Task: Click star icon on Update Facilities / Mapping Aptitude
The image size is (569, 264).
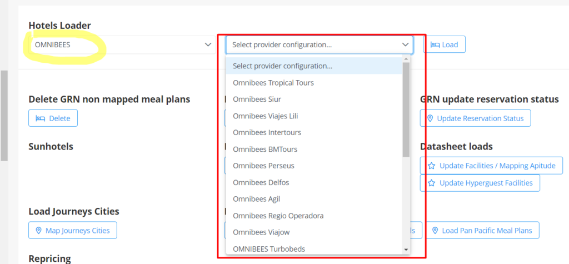Action: (x=432, y=166)
